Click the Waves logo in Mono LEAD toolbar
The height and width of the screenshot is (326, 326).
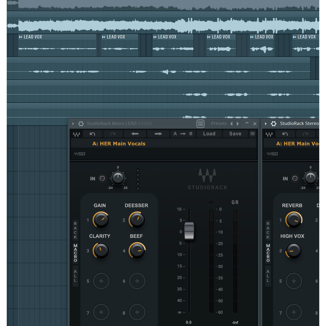[76, 134]
